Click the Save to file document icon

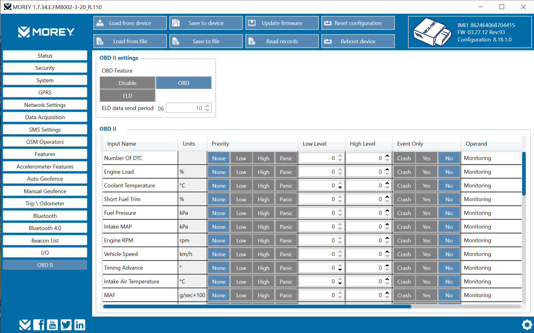(x=176, y=41)
